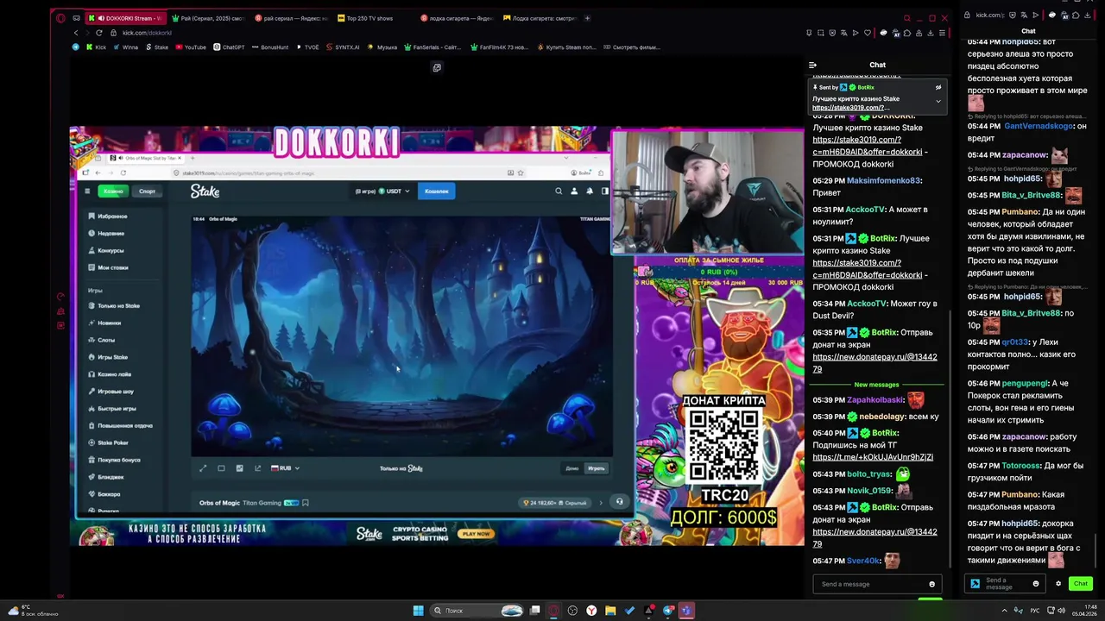The height and width of the screenshot is (621, 1105).
Task: Click username bolto_tryas in chat
Action: pyautogui.click(x=868, y=474)
